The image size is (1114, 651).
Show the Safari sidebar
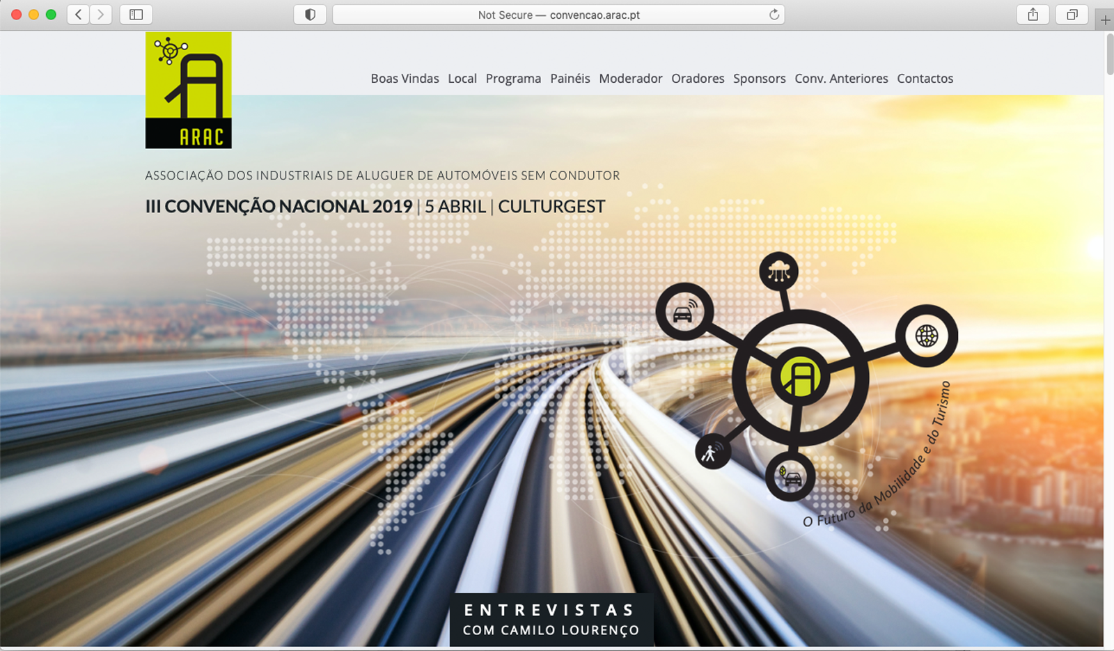136,15
